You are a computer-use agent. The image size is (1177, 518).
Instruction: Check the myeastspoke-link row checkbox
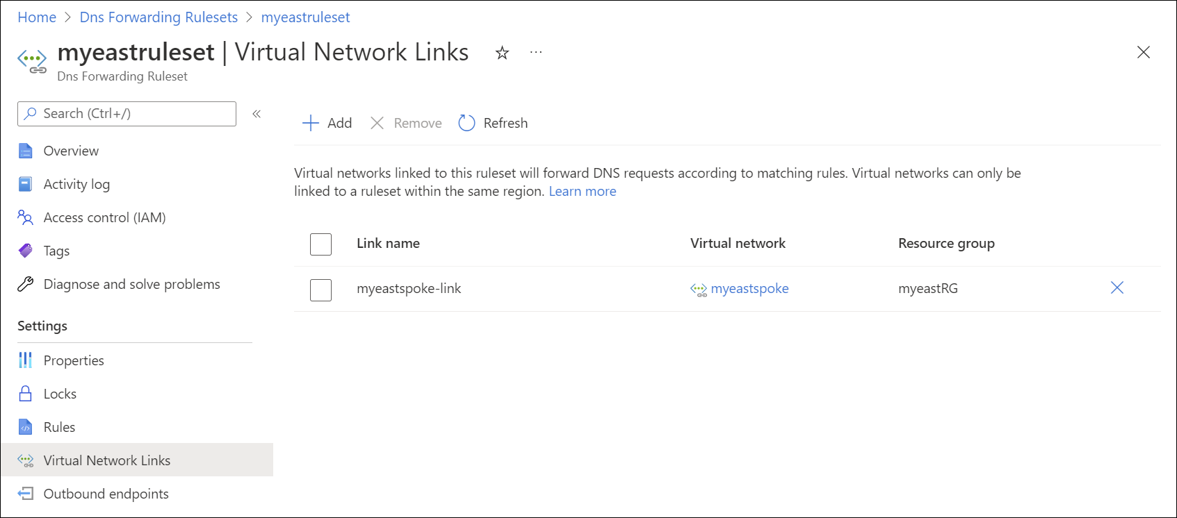coord(320,290)
